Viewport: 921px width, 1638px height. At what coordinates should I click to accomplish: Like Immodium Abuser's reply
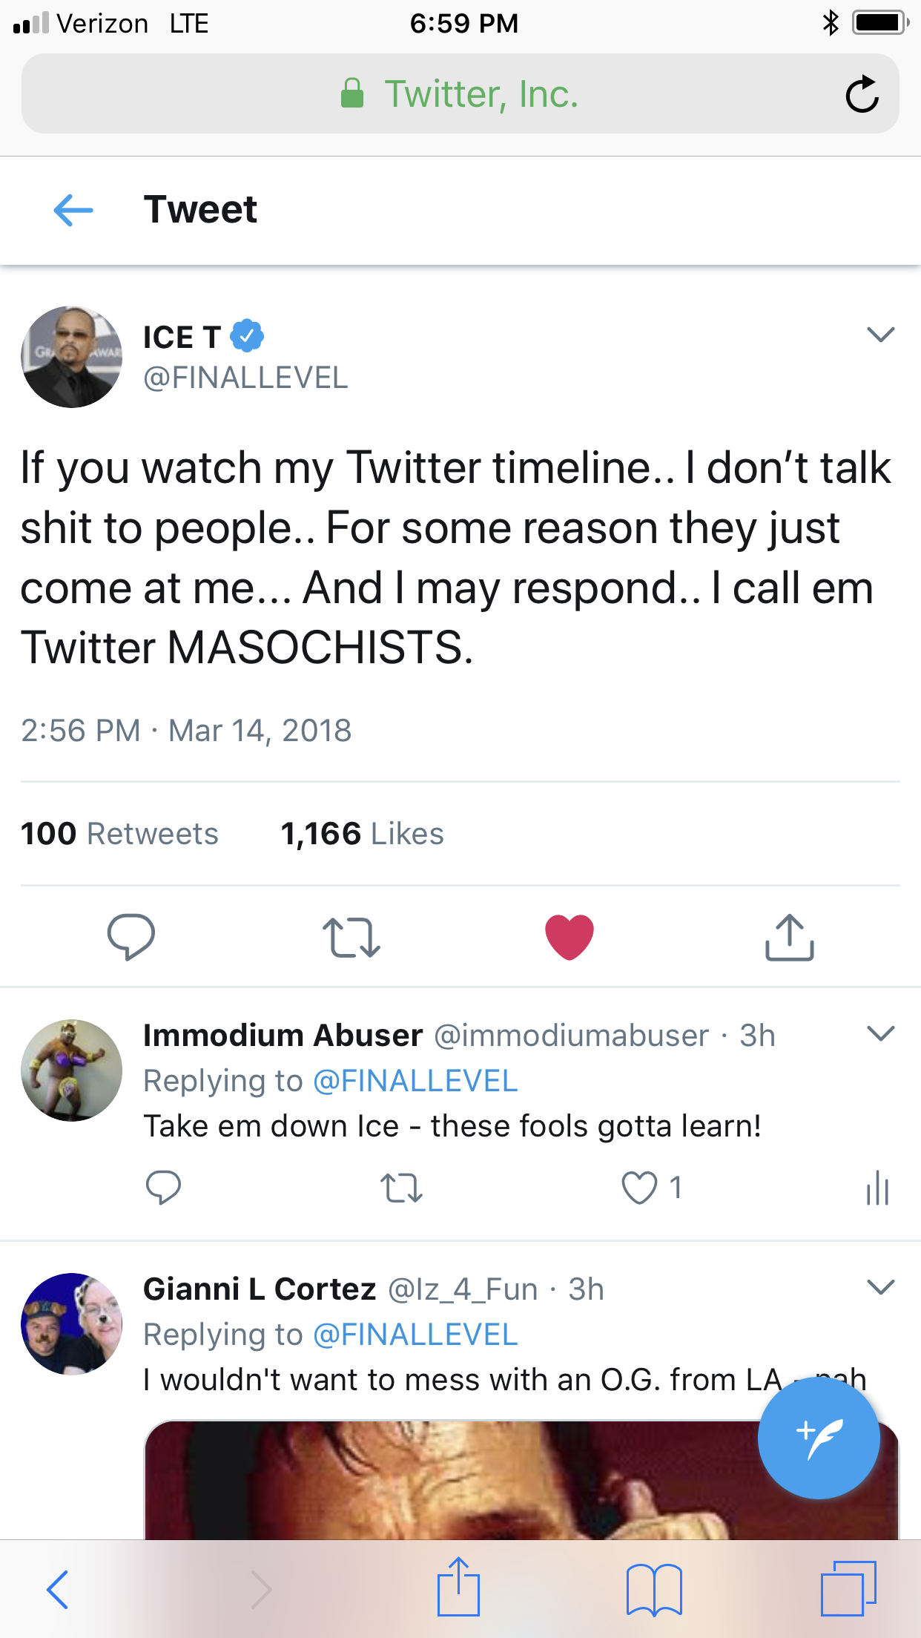click(x=639, y=1188)
